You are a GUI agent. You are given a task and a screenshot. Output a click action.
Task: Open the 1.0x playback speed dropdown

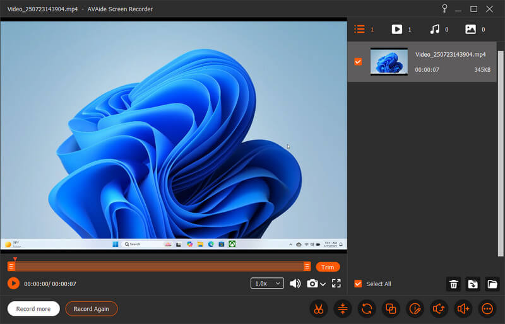[267, 284]
